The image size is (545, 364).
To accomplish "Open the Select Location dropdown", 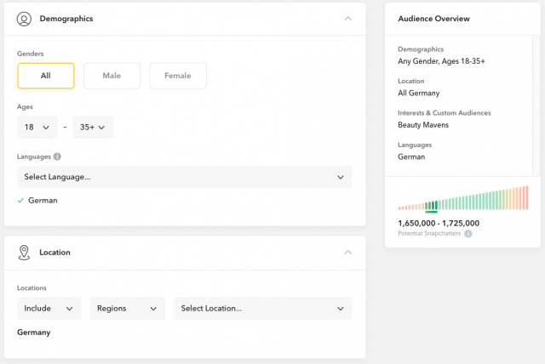I will 263,308.
